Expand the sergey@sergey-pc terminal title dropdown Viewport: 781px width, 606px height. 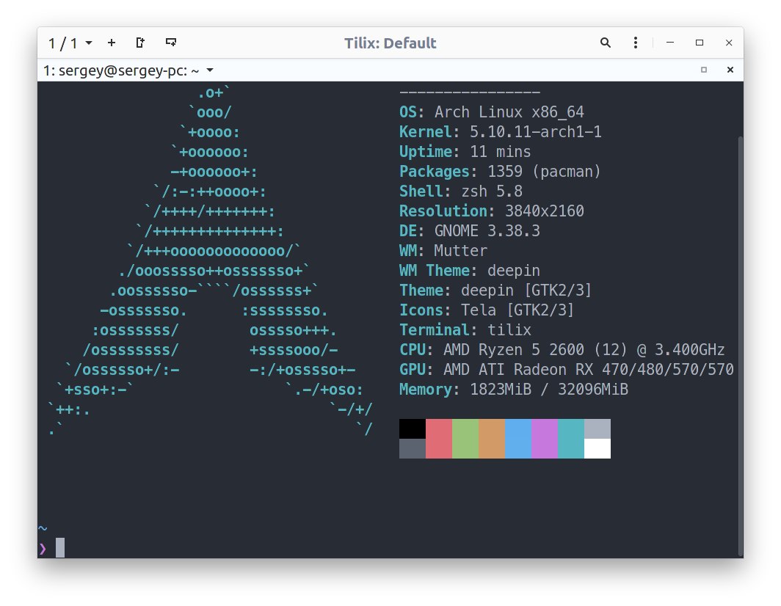(210, 70)
